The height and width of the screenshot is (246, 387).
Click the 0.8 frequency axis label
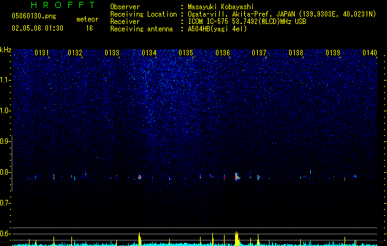click(x=4, y=172)
